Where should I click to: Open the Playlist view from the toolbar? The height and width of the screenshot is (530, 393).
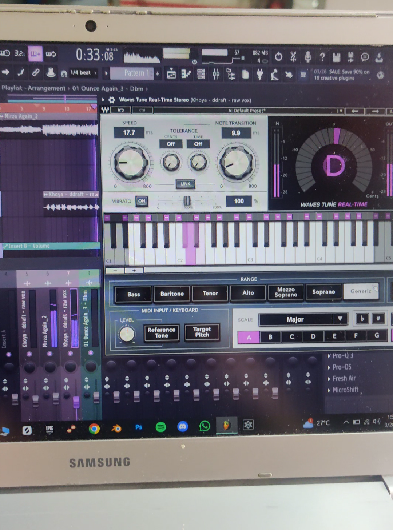(x=171, y=74)
